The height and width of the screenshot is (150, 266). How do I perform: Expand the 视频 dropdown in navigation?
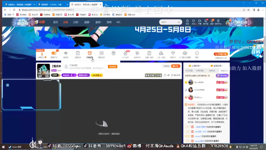point(87,22)
